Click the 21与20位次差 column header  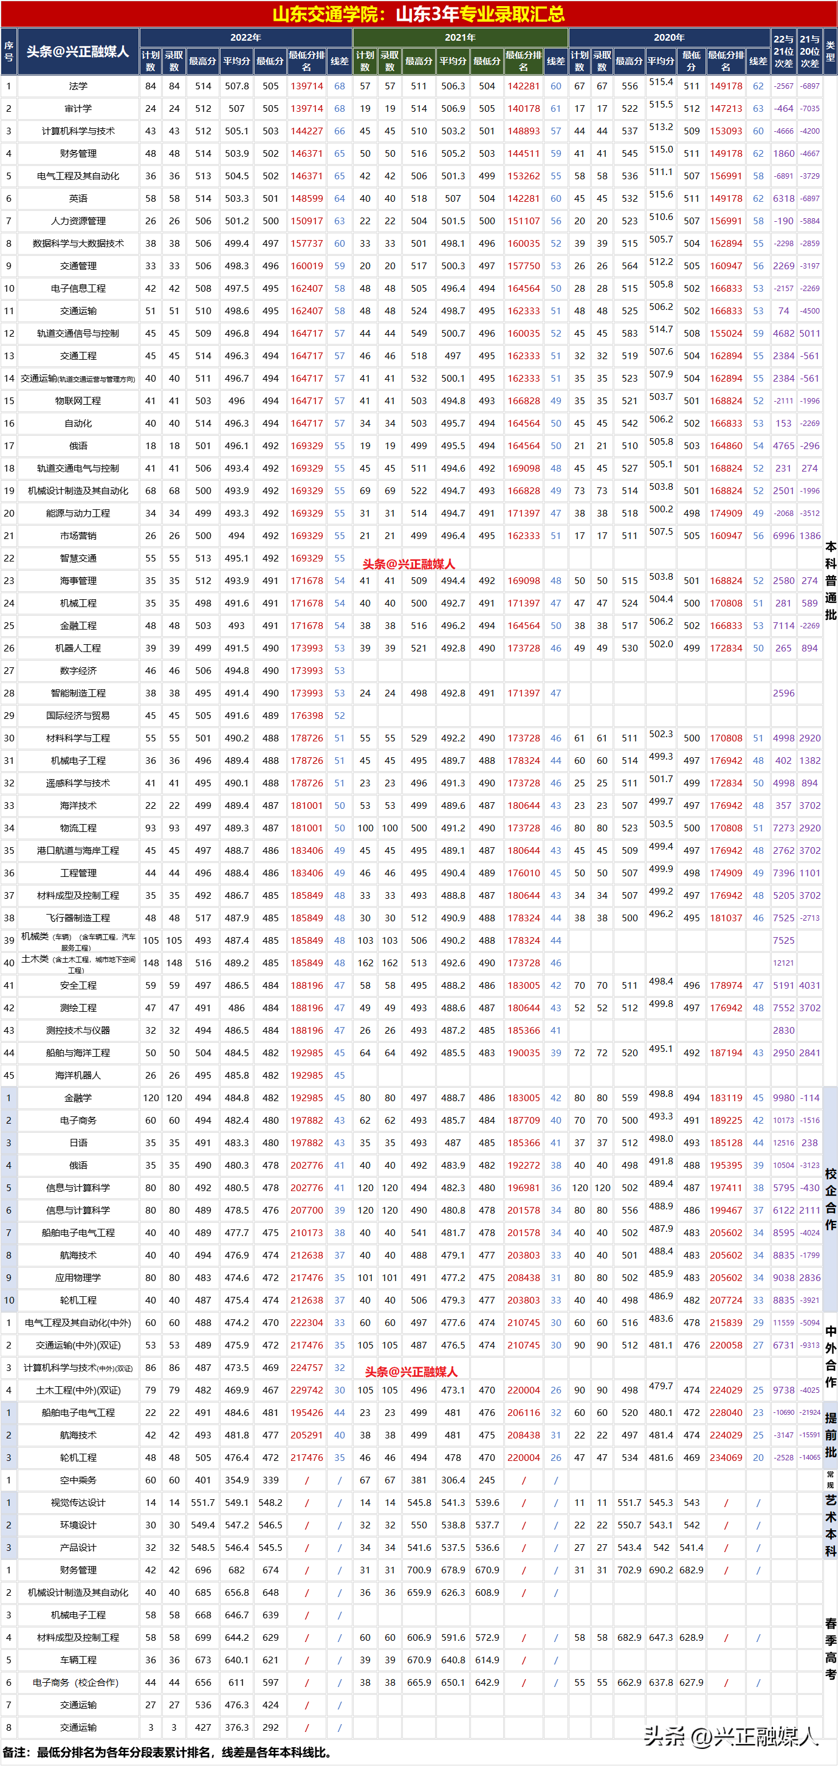(x=810, y=52)
